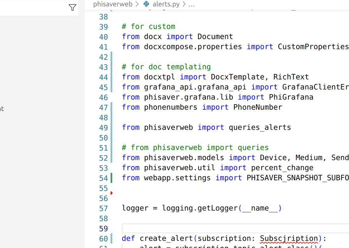The height and width of the screenshot is (248, 349).
Task: Click the "logger" variable on line 57
Action: click(x=135, y=208)
